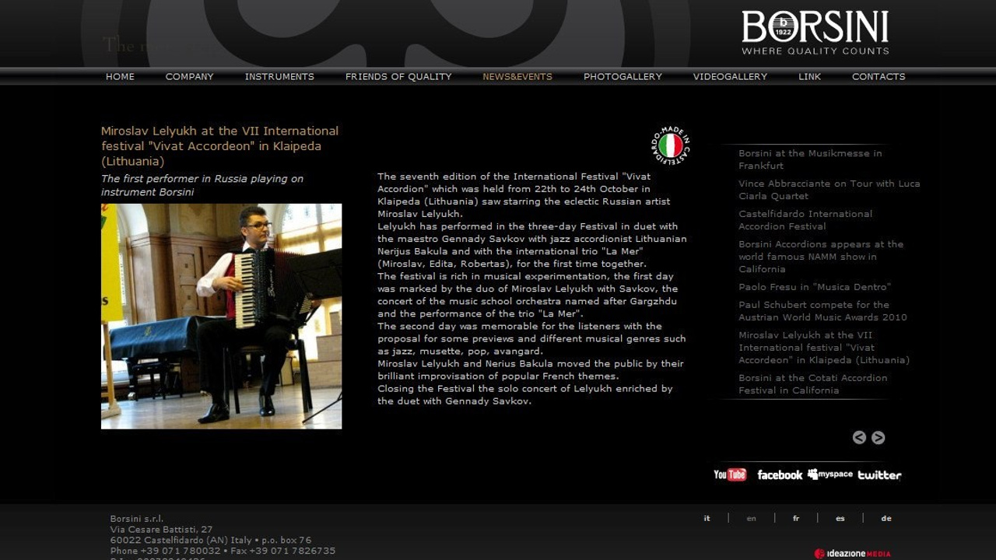Open 'Borsini at the Musikmesse in Frankfurt' article
The width and height of the screenshot is (996, 560).
click(810, 159)
